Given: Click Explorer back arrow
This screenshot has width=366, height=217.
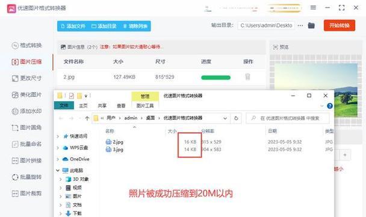Looking at the screenshot, I should click(x=61, y=118).
